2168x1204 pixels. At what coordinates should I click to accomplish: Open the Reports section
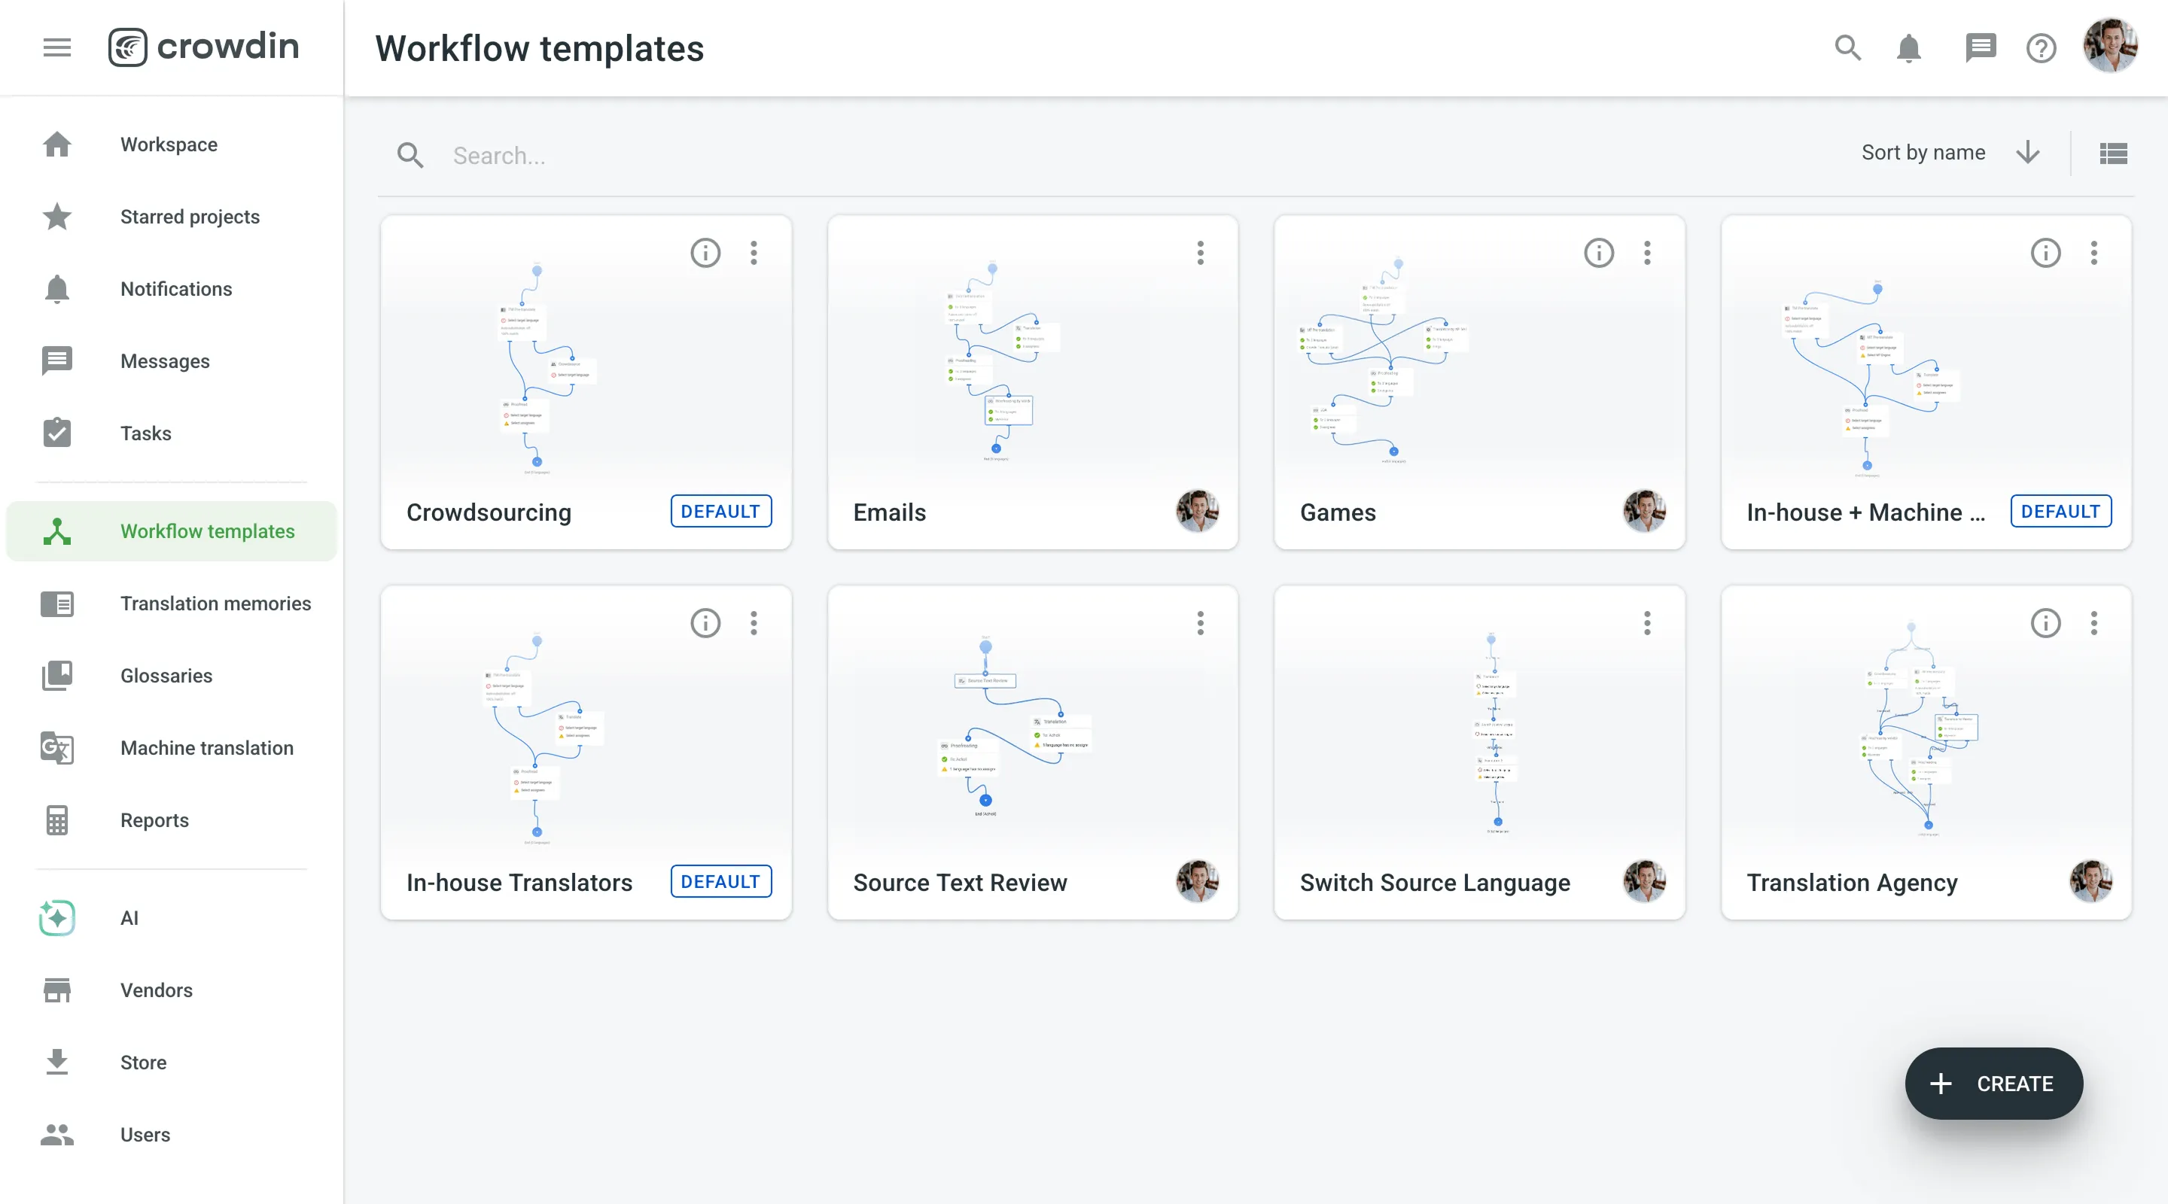pyautogui.click(x=154, y=820)
